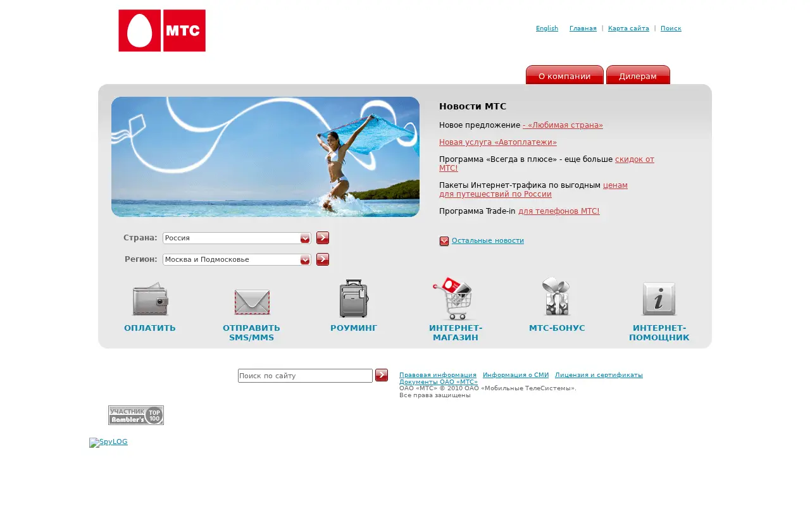Click the SpyLOG link
810x506 pixels.
[109, 443]
